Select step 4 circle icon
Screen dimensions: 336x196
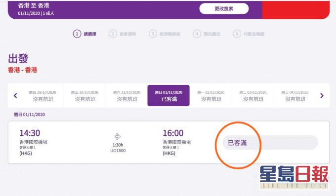coord(197,34)
